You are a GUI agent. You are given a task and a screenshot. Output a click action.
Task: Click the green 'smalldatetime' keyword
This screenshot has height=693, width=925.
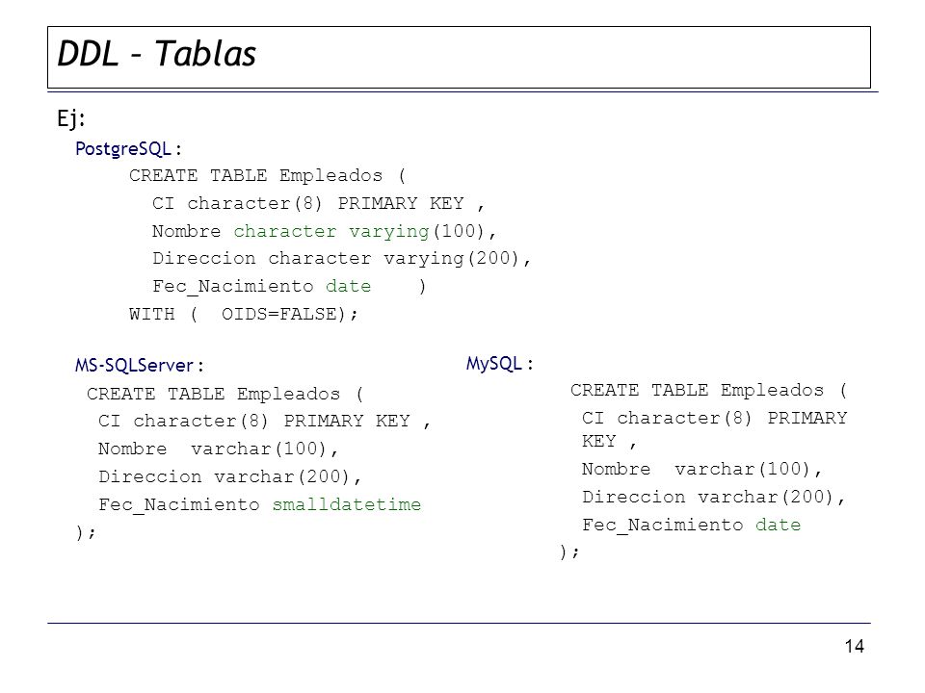pos(346,504)
